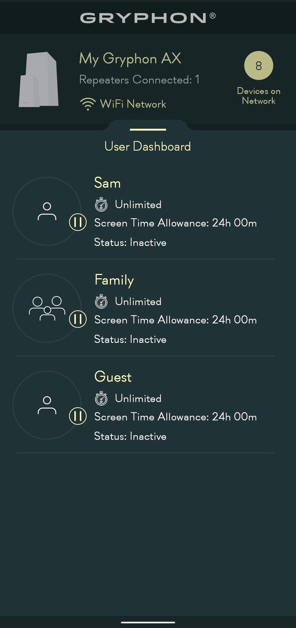Image resolution: width=296 pixels, height=628 pixels.
Task: Pause internet for Sam
Action: click(x=78, y=222)
